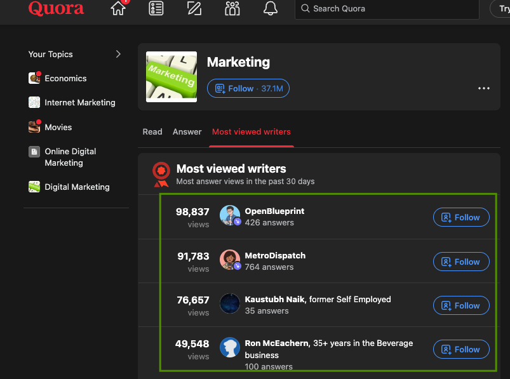Click the 98,837 views count
The width and height of the screenshot is (510, 379).
click(192, 212)
